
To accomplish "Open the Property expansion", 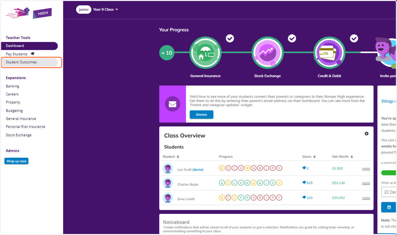I will click(x=13, y=102).
